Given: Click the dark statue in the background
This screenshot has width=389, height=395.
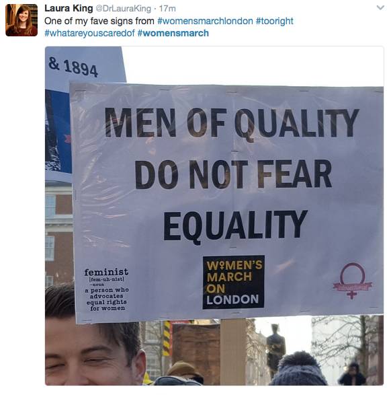Looking at the screenshot, I should click(276, 349).
